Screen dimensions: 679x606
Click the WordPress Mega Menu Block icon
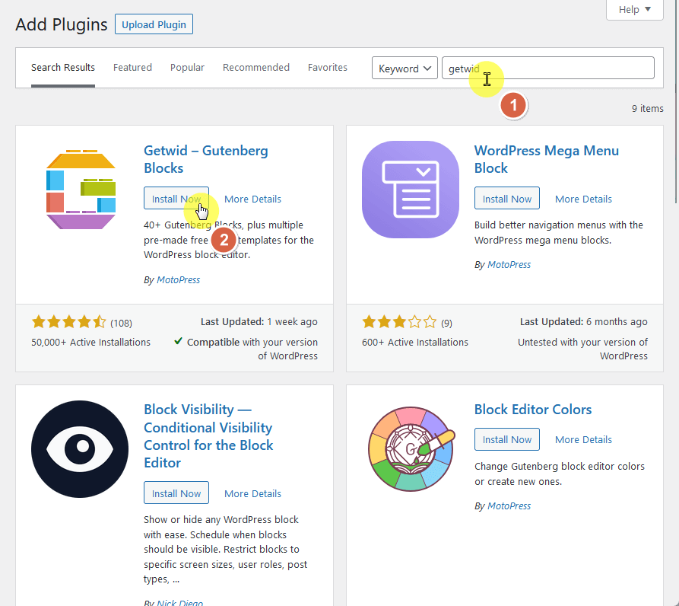[410, 190]
